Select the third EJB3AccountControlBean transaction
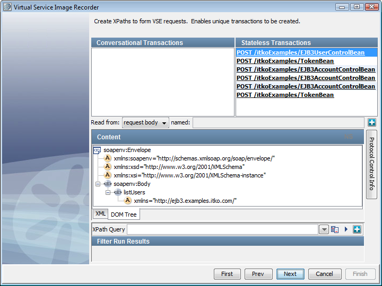The image size is (382, 286). click(x=307, y=86)
